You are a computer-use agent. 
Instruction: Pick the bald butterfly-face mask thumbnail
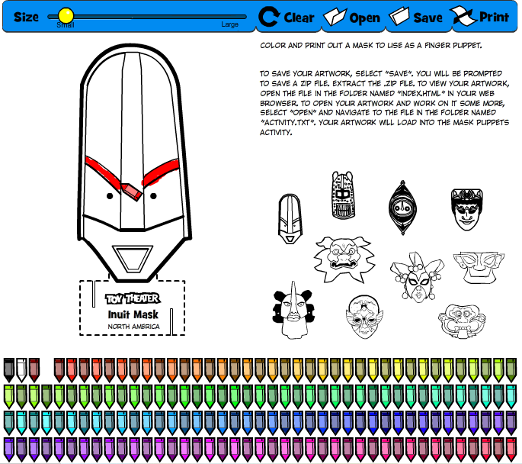(364, 317)
